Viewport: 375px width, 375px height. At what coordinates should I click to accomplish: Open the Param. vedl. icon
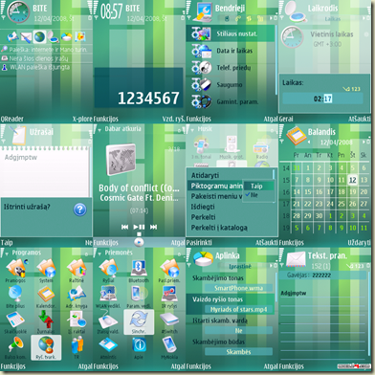tap(139, 294)
